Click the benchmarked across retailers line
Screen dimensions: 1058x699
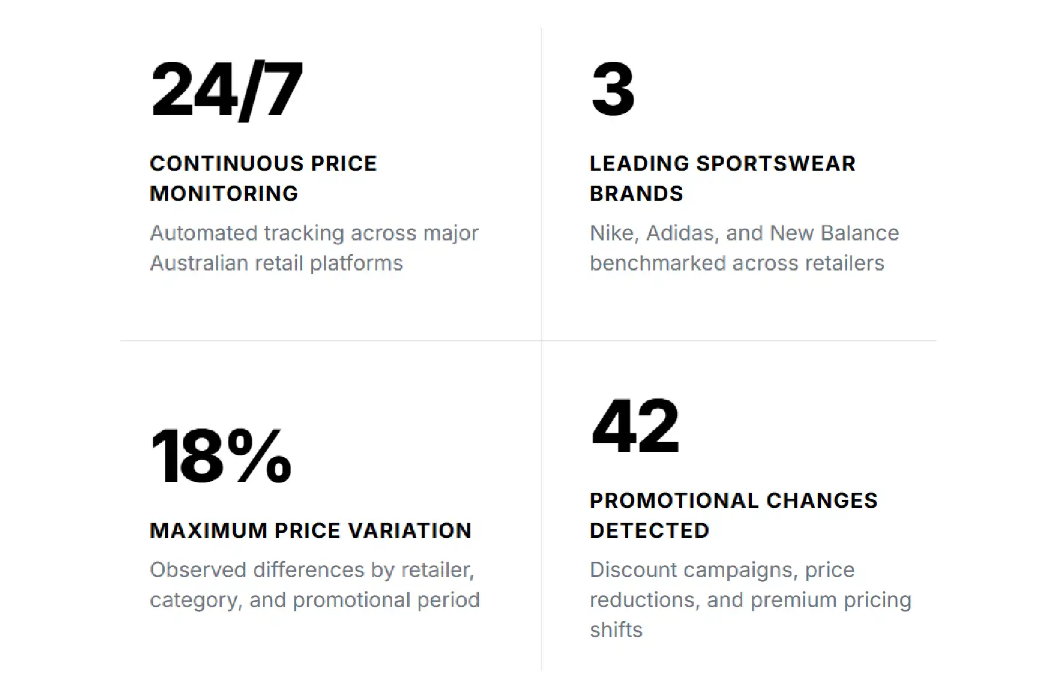pyautogui.click(x=737, y=263)
